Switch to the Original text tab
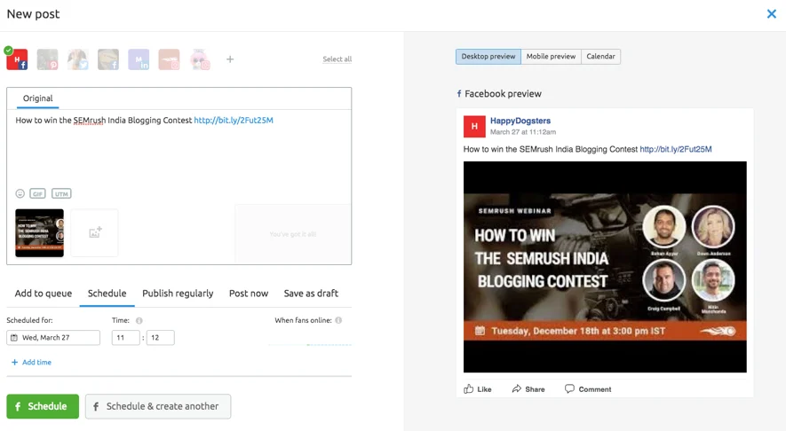The height and width of the screenshot is (431, 786). [37, 98]
